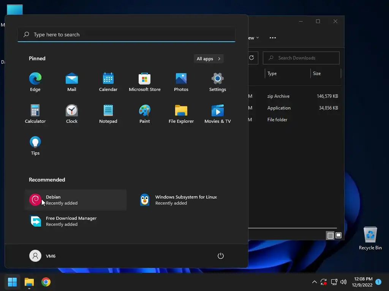Click the Search Downloads field in Explorer
This screenshot has height=291, width=389.
point(301,58)
